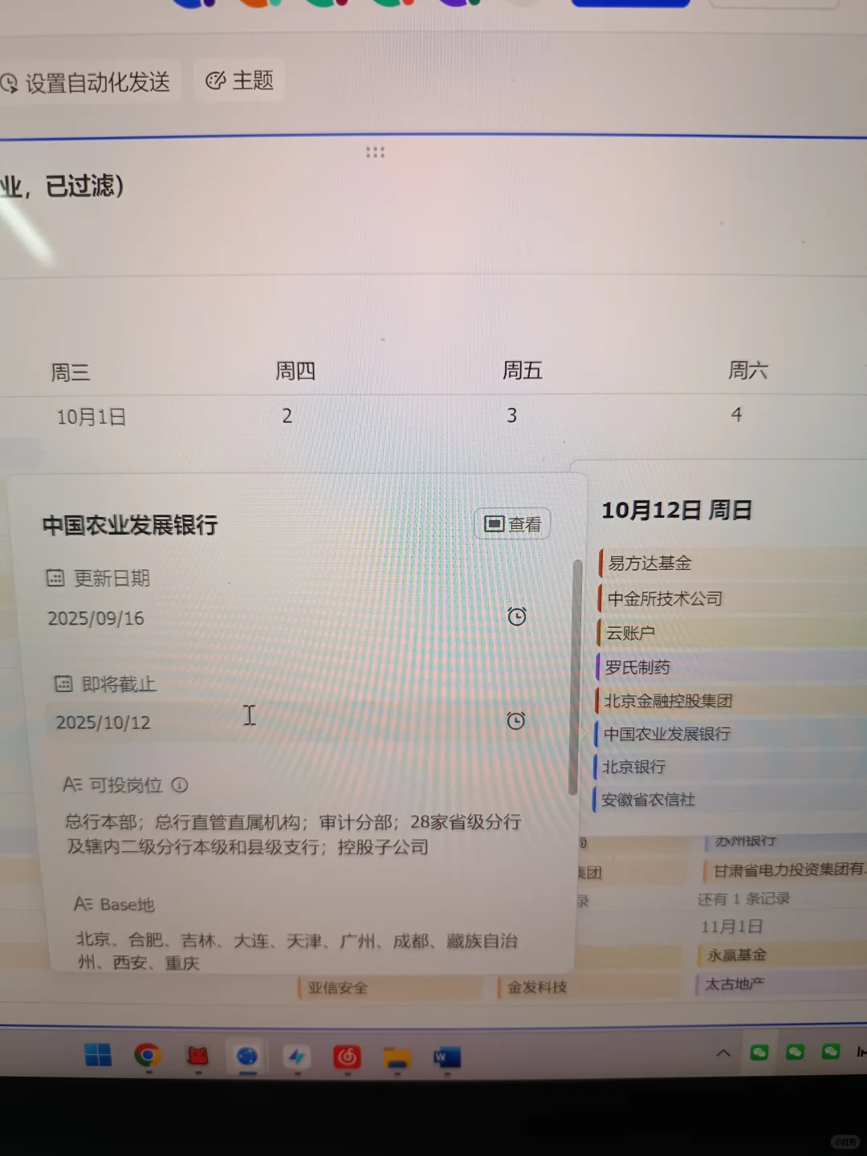
Task: Click 金发科技 calendar entry
Action: [x=588, y=987]
